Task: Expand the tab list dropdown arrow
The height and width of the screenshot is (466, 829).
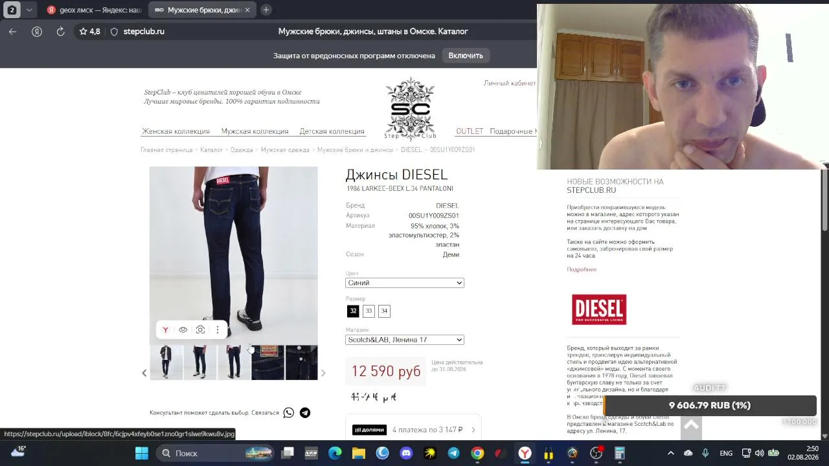Action: pyautogui.click(x=29, y=10)
